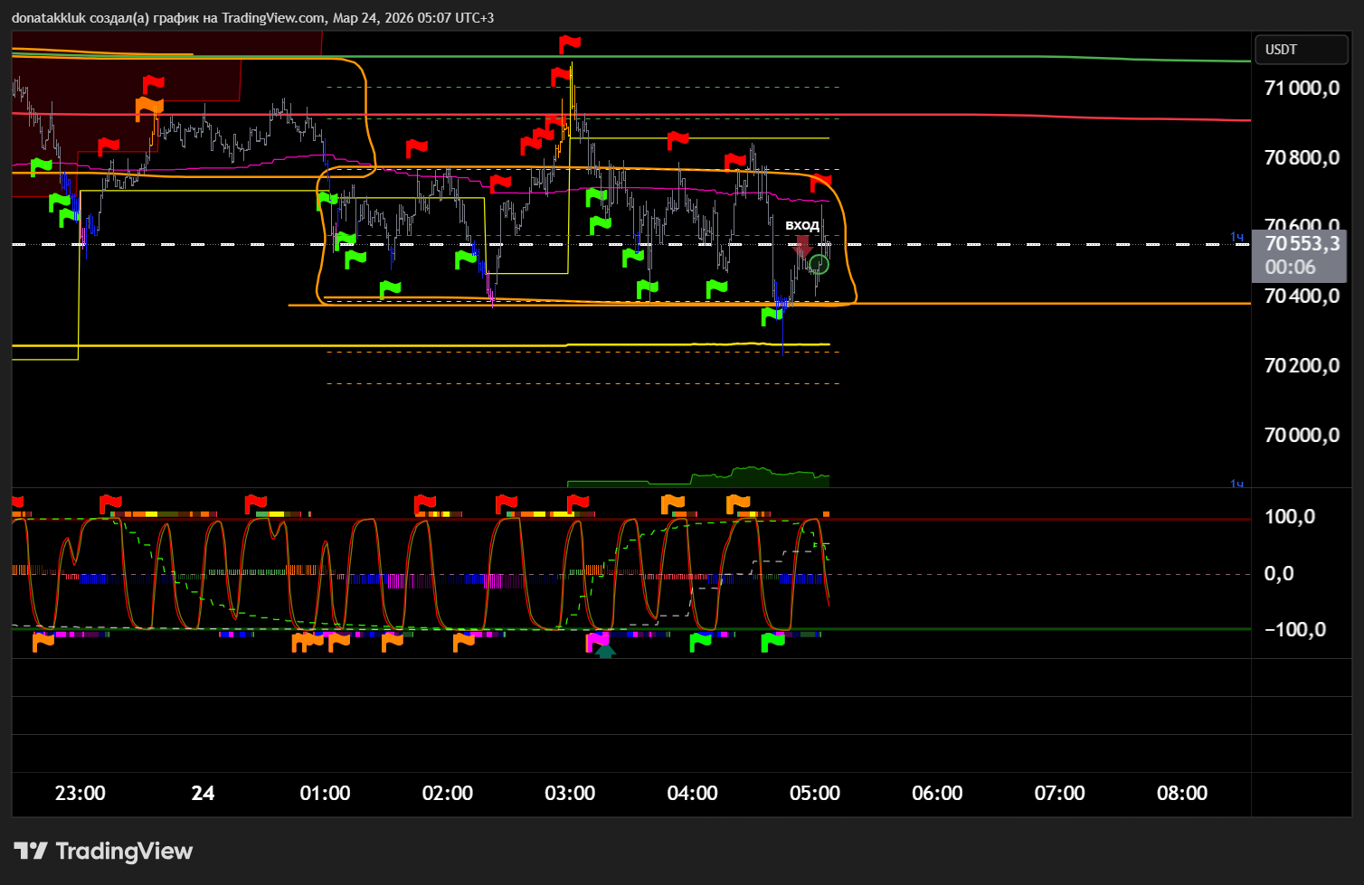The width and height of the screenshot is (1364, 885).
Task: Click the topmost red flag above the 03:00 spike
Action: tap(569, 43)
